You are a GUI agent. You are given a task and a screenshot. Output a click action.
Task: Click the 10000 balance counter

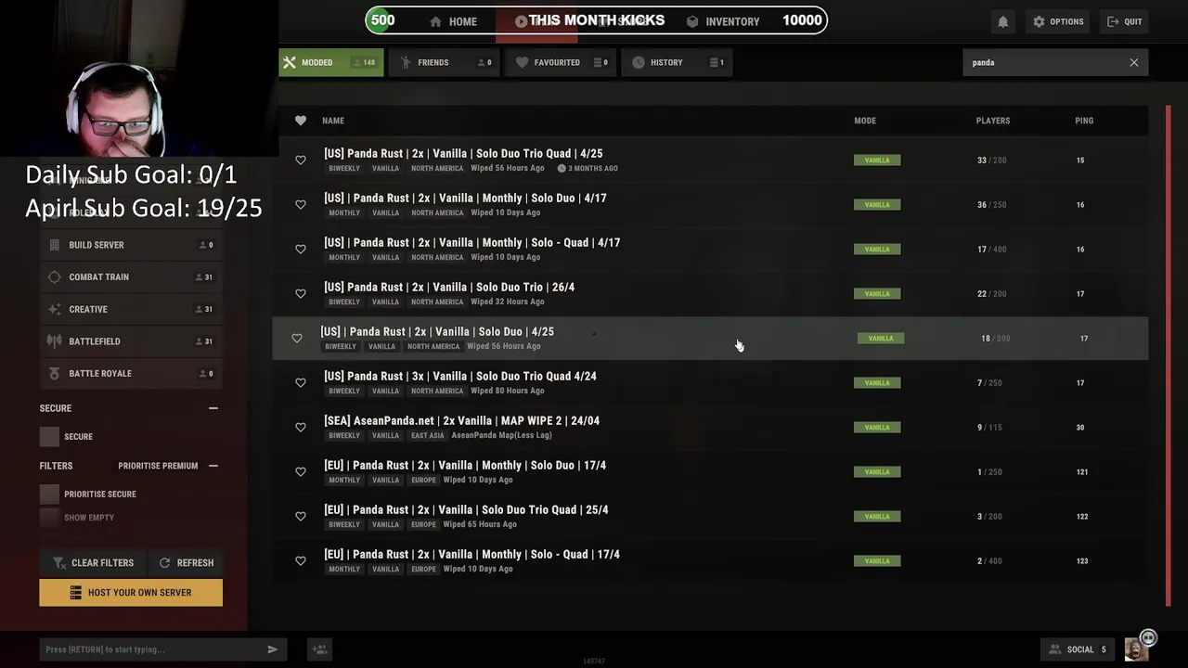click(802, 20)
